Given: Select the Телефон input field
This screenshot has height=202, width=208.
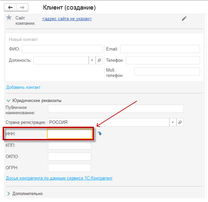Looking at the screenshot, I should tap(163, 60).
